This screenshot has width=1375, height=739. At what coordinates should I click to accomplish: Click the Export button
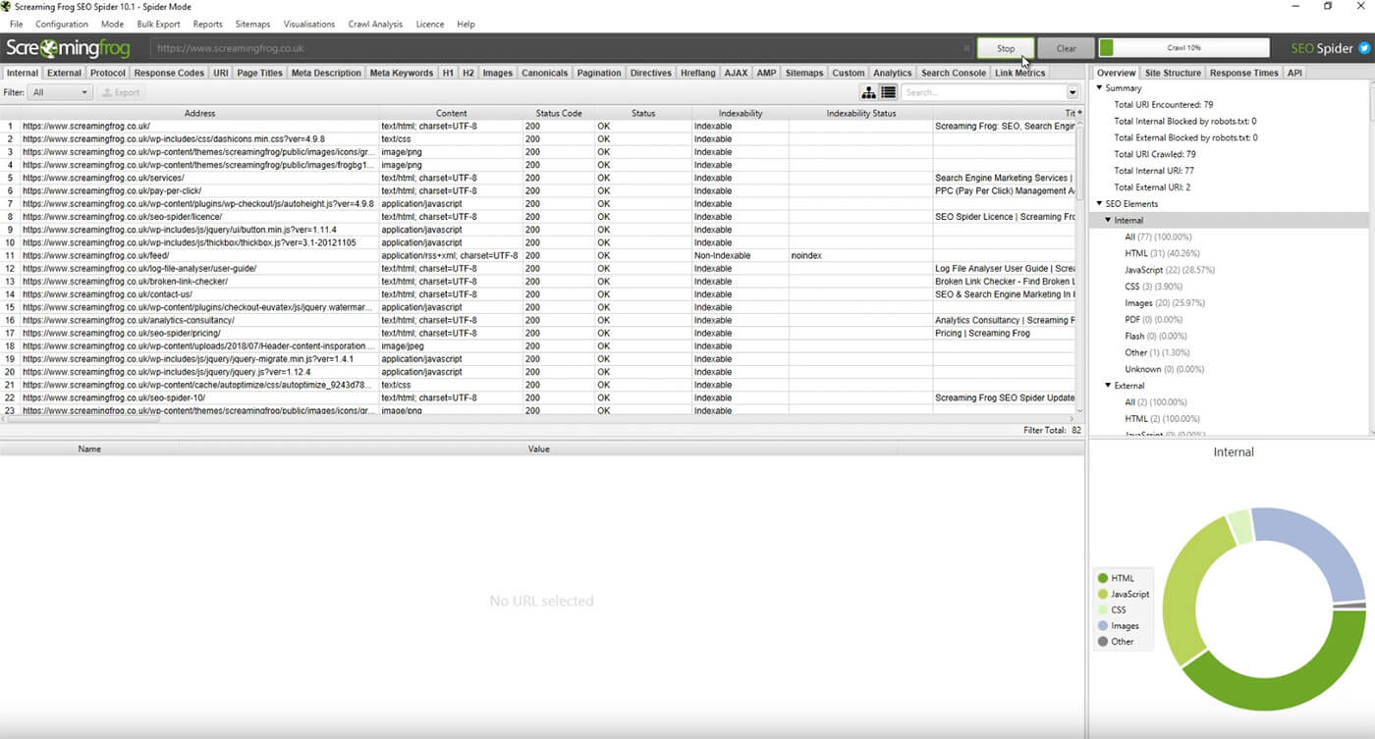[121, 92]
